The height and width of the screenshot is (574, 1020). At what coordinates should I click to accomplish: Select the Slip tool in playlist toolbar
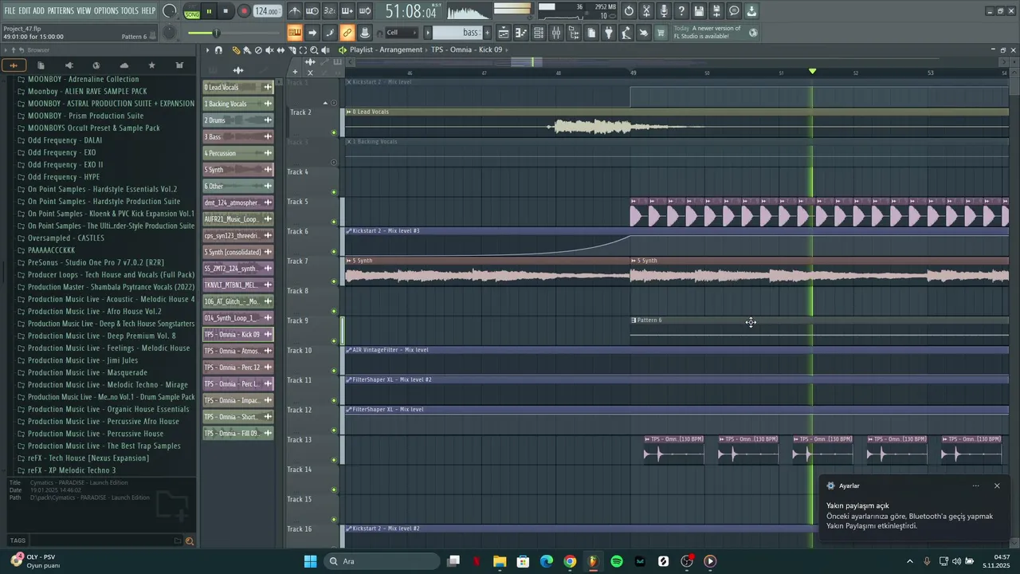pyautogui.click(x=280, y=50)
